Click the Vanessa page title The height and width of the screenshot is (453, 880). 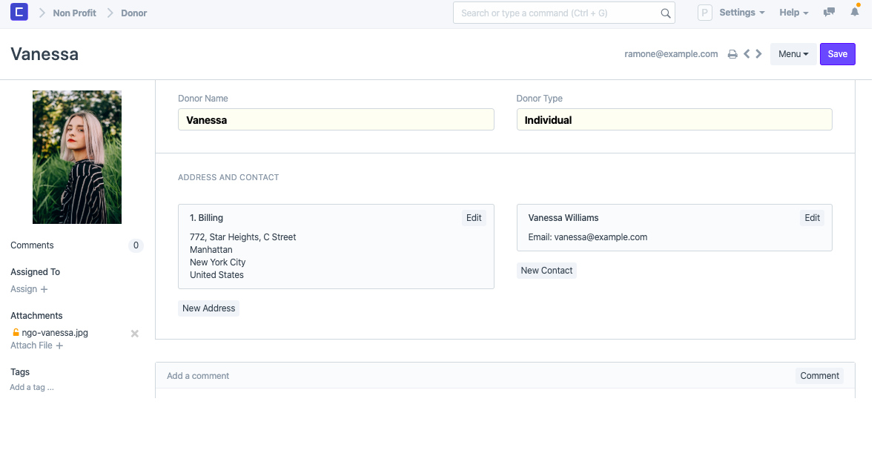point(44,54)
